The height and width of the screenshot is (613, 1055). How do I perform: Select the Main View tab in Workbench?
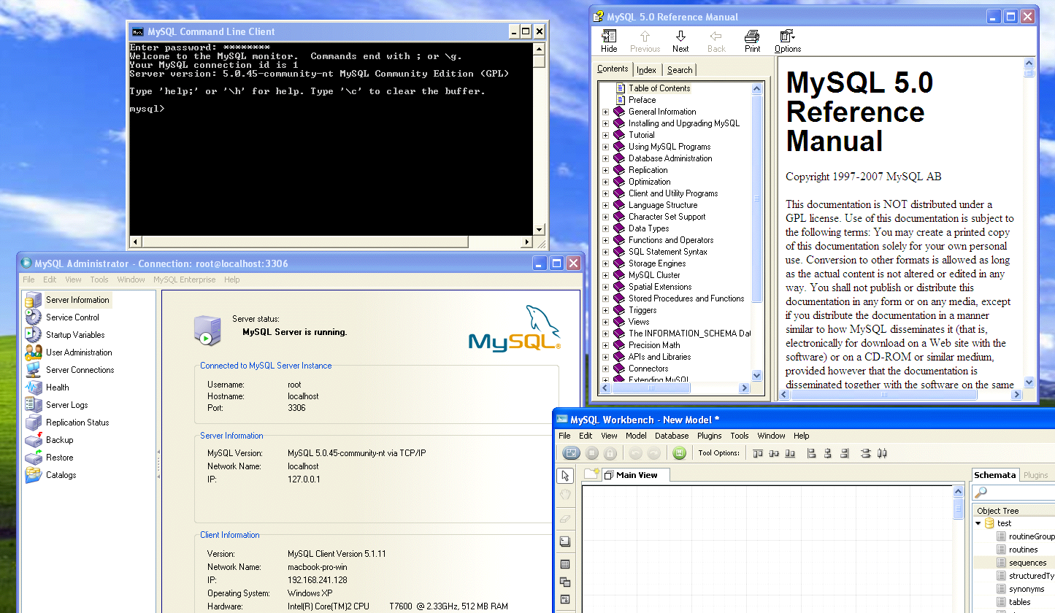click(635, 475)
